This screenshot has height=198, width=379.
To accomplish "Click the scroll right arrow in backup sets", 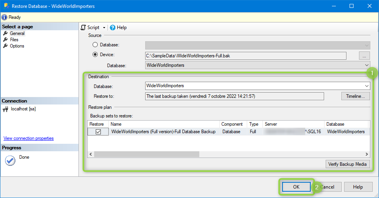I will 367,154.
